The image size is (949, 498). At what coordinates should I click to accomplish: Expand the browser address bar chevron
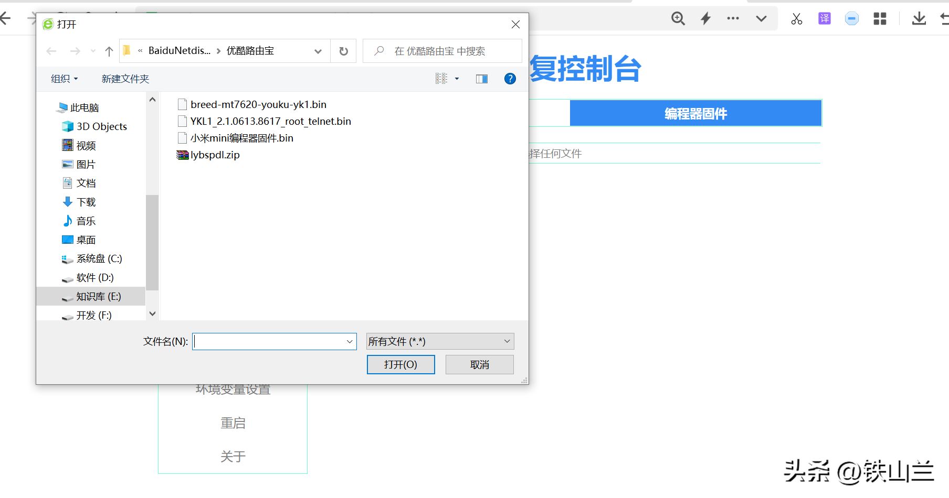(x=761, y=18)
